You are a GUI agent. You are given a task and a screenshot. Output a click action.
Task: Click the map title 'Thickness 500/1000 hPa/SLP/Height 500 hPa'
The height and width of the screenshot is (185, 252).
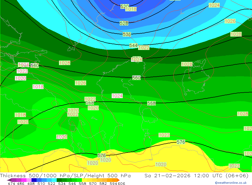tap(65, 175)
